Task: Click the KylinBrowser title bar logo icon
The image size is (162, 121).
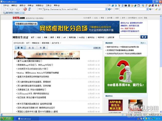Action: pos(1,2)
